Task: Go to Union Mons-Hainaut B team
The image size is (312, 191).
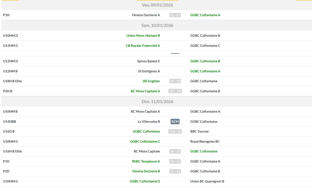Action: (x=143, y=36)
